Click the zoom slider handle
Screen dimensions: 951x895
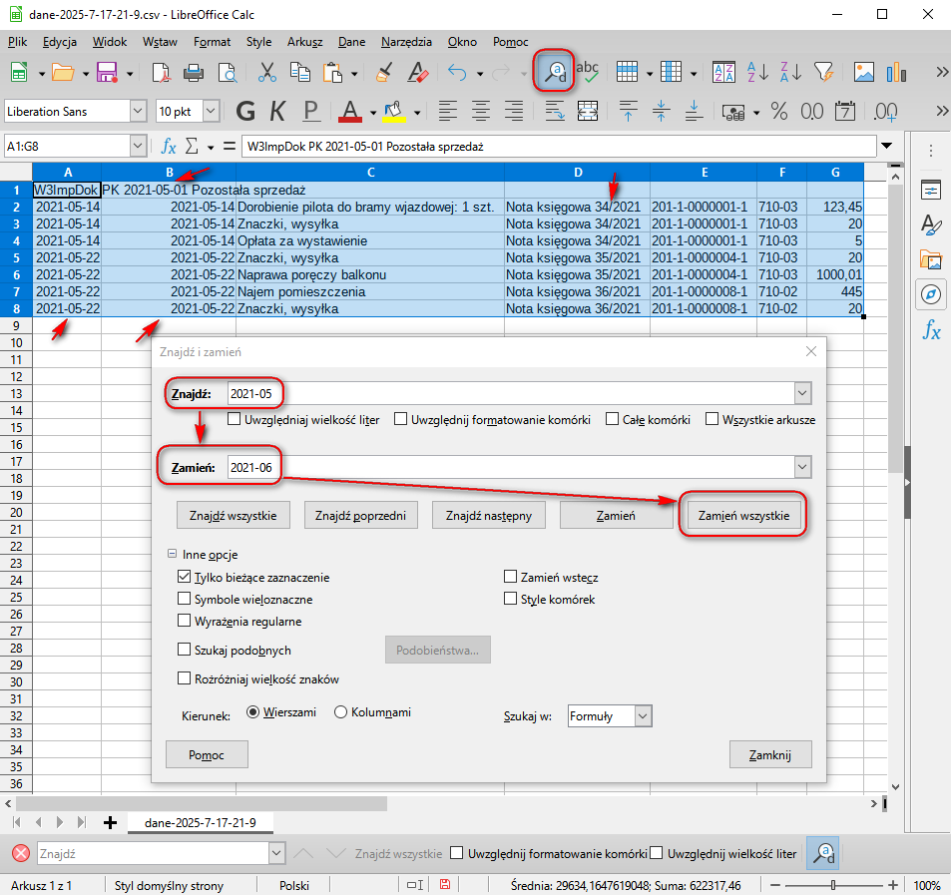pos(833,885)
